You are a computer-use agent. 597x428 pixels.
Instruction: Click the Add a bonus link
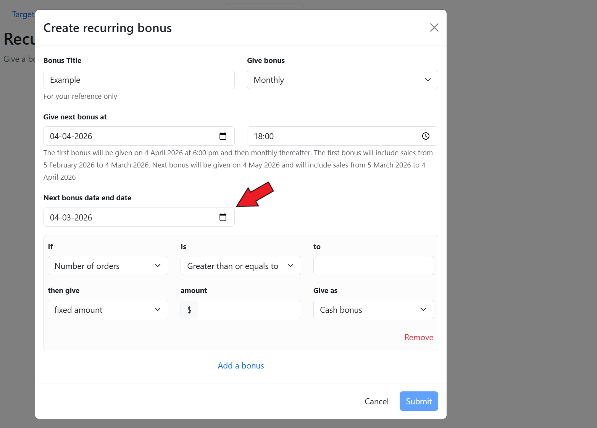coord(240,366)
